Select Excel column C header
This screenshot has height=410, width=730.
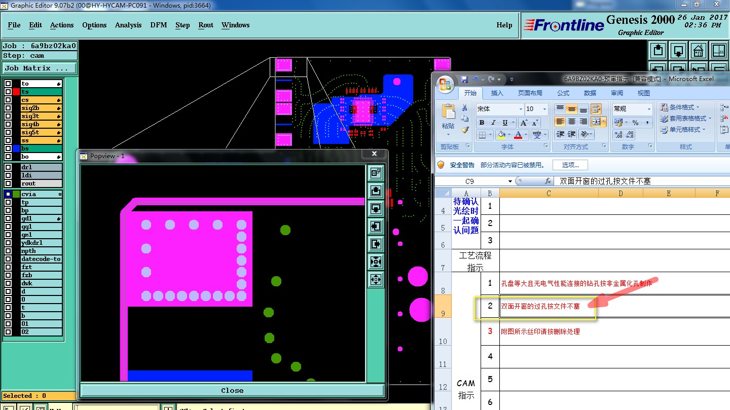coord(549,193)
